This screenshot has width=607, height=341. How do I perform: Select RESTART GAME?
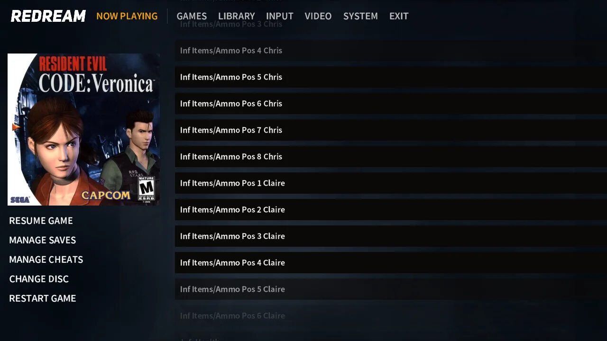[x=42, y=298]
